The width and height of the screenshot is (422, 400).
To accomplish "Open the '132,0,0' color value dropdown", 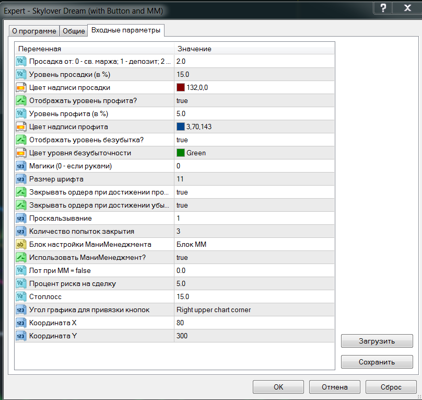I will point(254,87).
